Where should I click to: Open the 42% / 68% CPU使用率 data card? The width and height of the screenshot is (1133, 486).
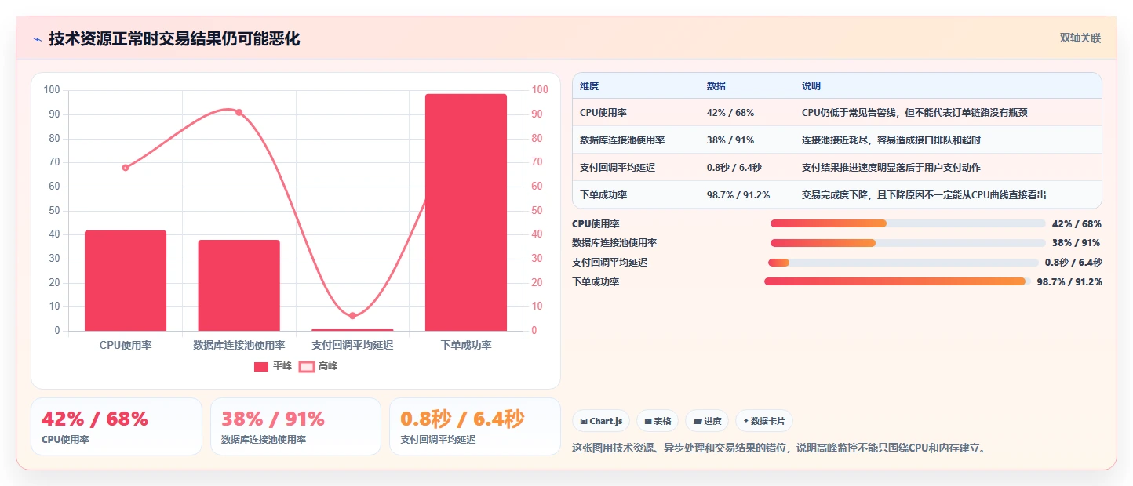116,426
